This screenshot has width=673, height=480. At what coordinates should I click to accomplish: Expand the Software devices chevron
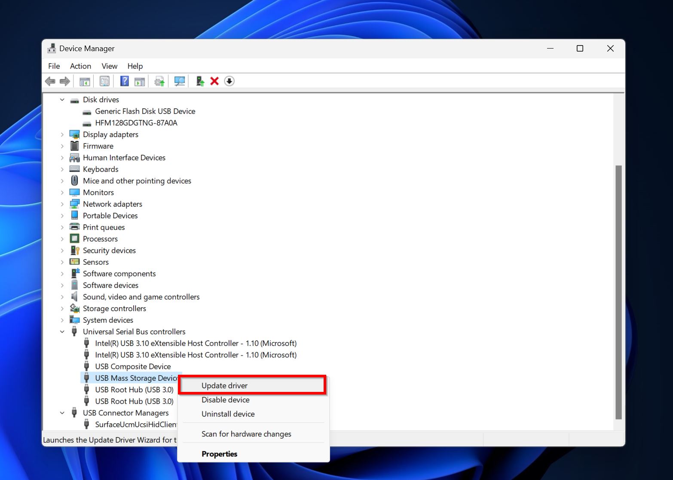pyautogui.click(x=62, y=285)
